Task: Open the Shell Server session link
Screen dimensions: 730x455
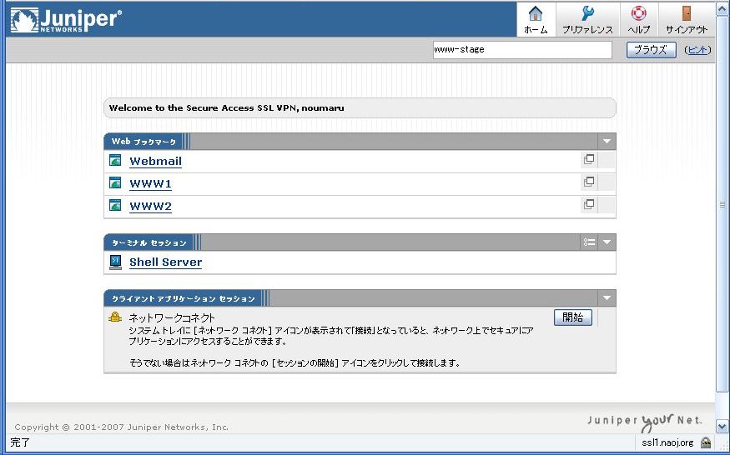Action: 165,262
